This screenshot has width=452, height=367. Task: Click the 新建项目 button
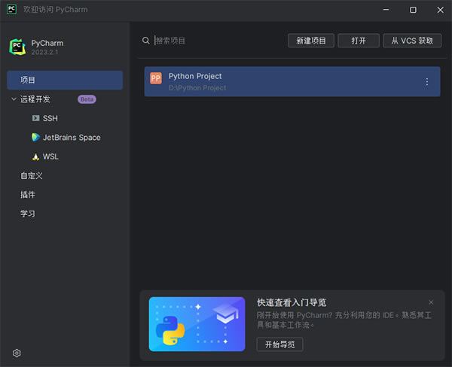(311, 41)
